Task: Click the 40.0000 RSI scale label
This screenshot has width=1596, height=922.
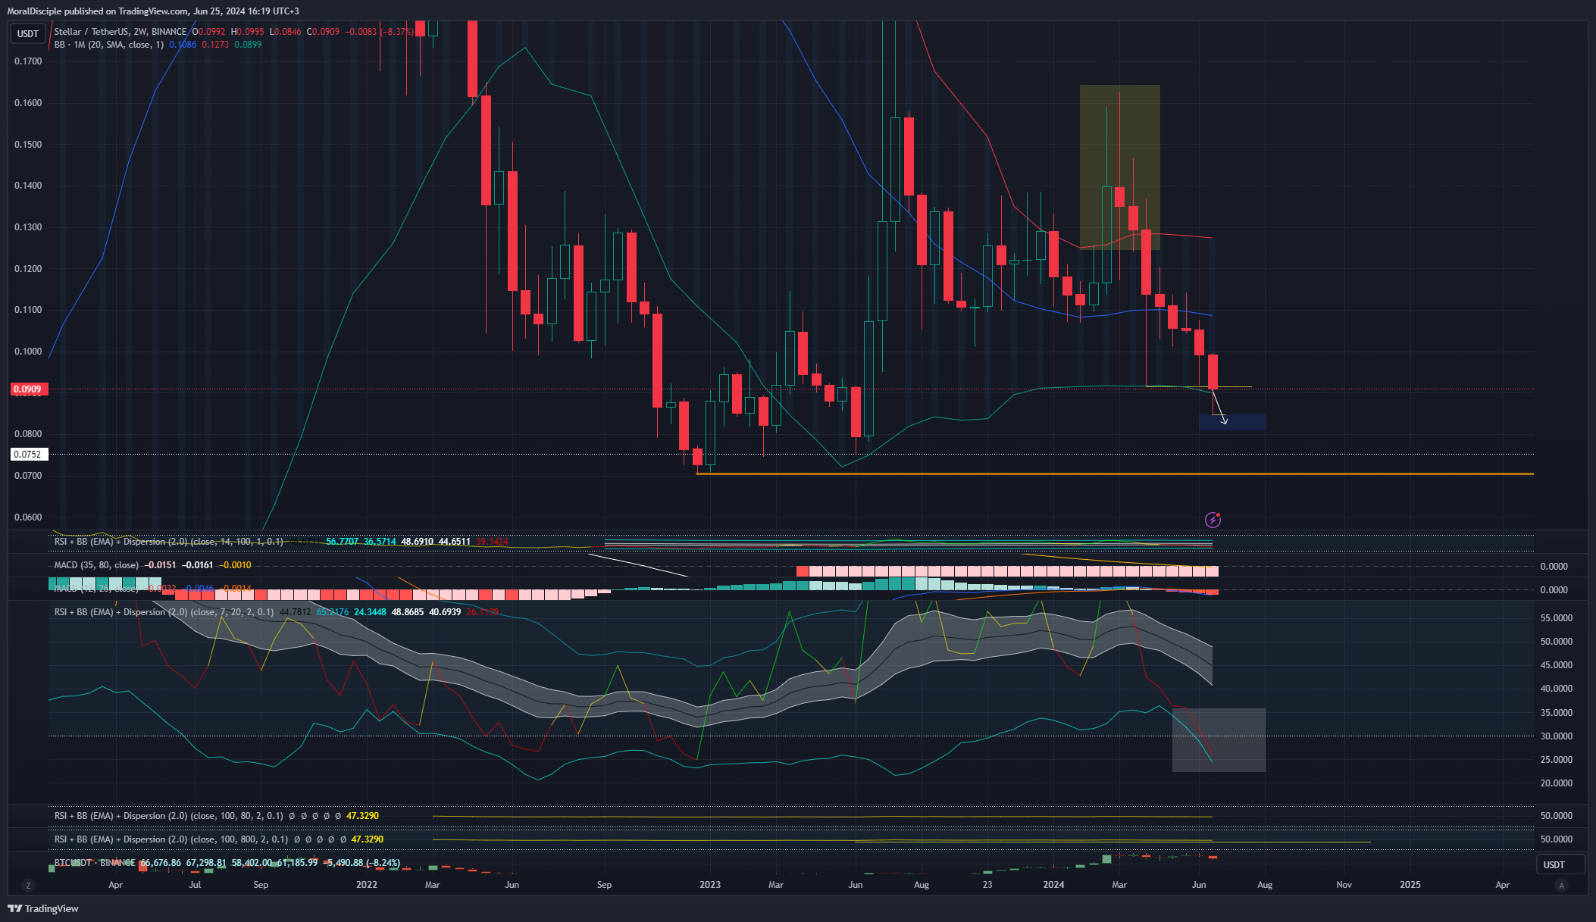Action: [1556, 689]
